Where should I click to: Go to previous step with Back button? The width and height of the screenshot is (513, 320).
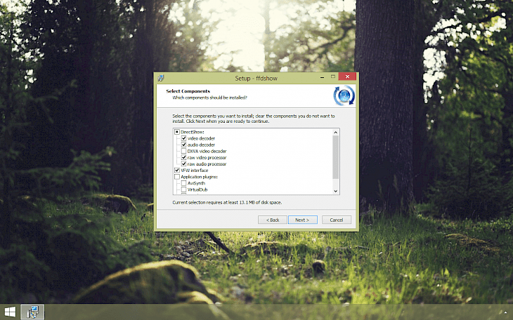tap(273, 220)
